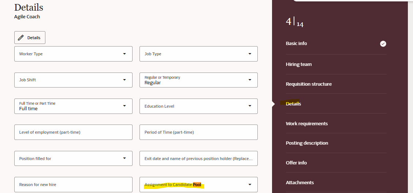Viewport: 413px width, 193px height.
Task: Open the Position filled for dropdown
Action: pyautogui.click(x=73, y=159)
